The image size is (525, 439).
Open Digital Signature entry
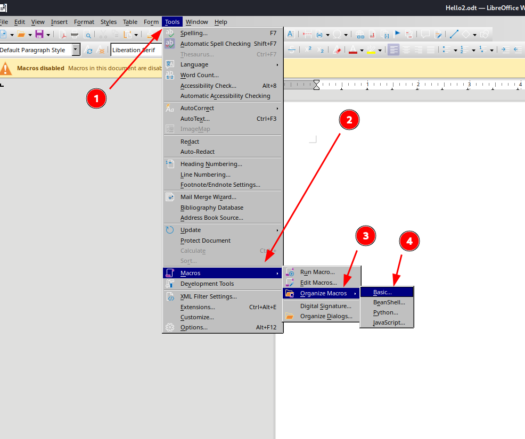click(x=322, y=306)
